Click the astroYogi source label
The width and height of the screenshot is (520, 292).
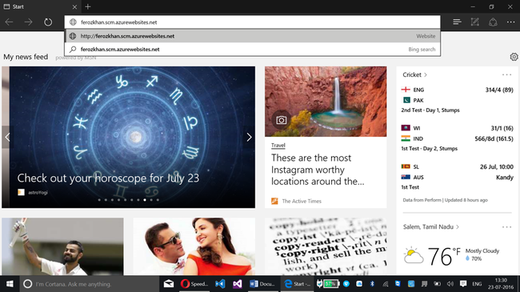tap(38, 193)
